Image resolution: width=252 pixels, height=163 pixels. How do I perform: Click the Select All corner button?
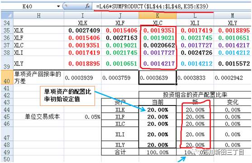tap(7, 15)
